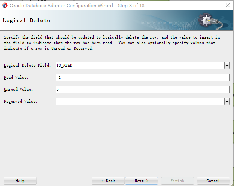Focus the Unread Value text box
The image size is (234, 186).
coord(143,89)
